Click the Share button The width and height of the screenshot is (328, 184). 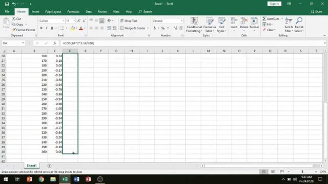point(317,12)
